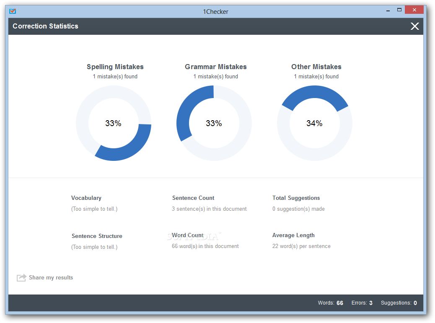The width and height of the screenshot is (435, 323).
Task: Click the 'Errors: 3' status bar entry
Action: click(x=362, y=303)
